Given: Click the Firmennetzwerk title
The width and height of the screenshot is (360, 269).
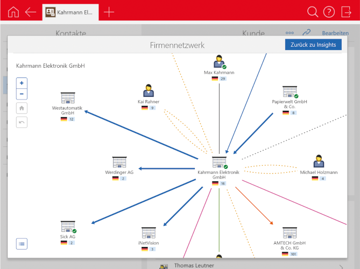Looking at the screenshot, I should (x=177, y=45).
